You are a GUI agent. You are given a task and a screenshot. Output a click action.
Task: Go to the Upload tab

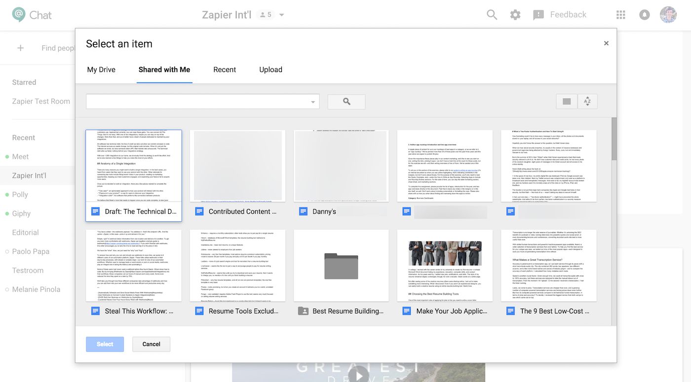point(271,69)
